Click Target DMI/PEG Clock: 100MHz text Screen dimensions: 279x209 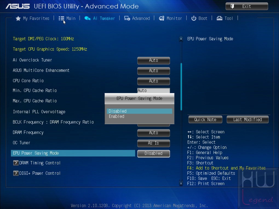[x=44, y=39]
